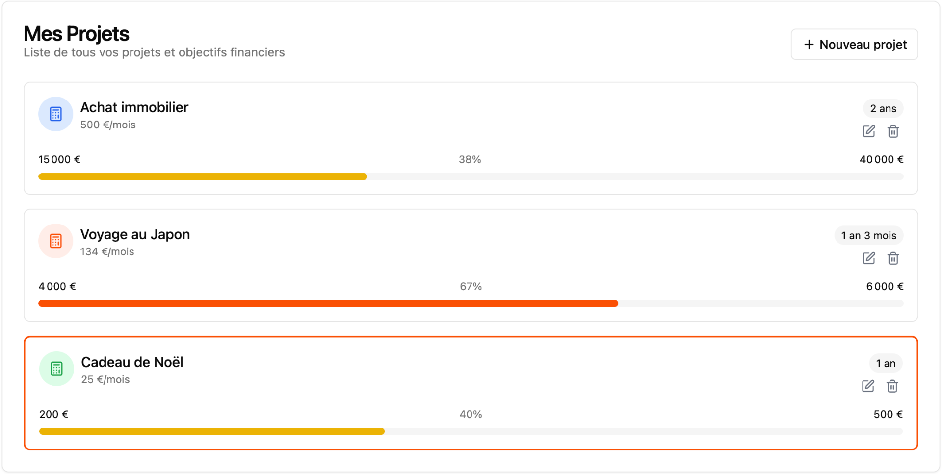The width and height of the screenshot is (942, 474).
Task: Open the Achat immobilier project title
Action: pyautogui.click(x=134, y=107)
